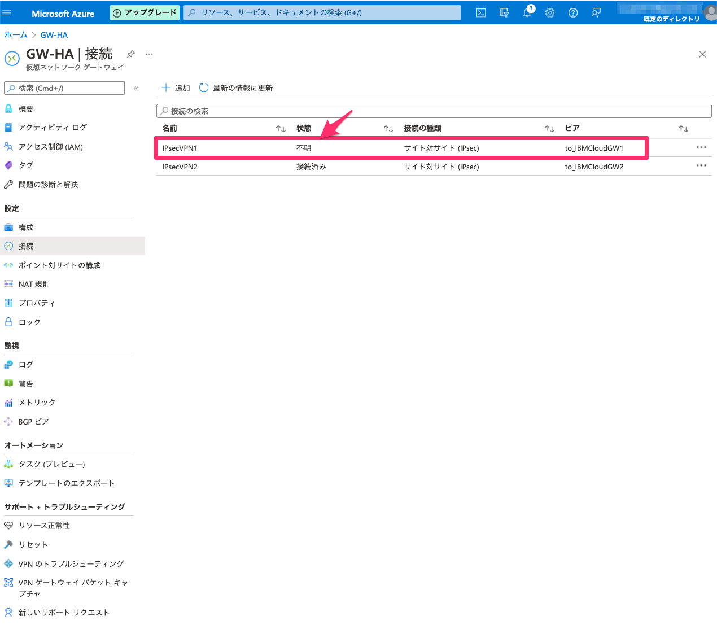Open the hamburger portal menu

tap(8, 12)
